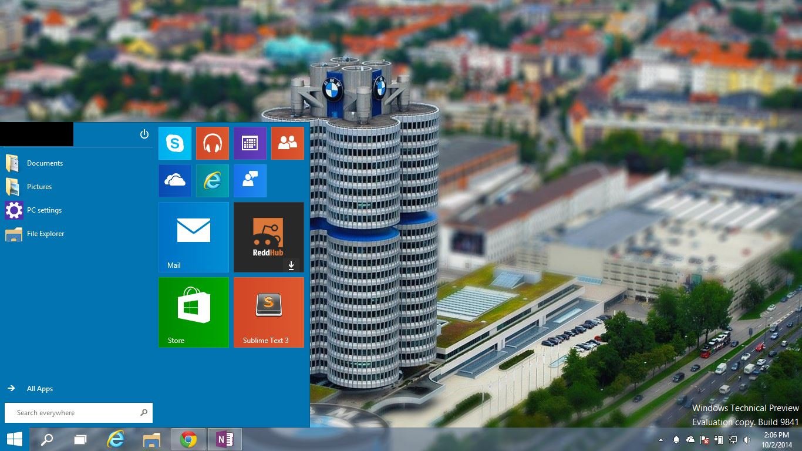The image size is (802, 451).
Task: Launch Sublime Text 3 from its tile
Action: click(268, 312)
